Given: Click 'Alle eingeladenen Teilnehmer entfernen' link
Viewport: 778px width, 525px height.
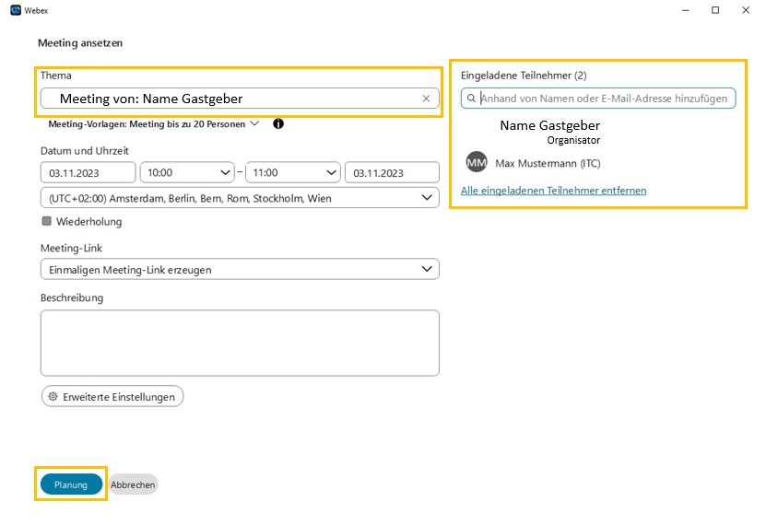Looking at the screenshot, I should (x=553, y=191).
